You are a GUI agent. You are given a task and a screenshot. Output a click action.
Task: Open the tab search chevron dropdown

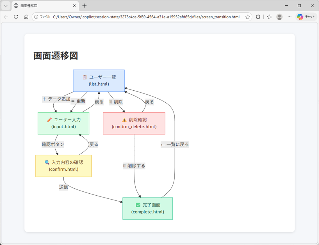(x=6, y=6)
